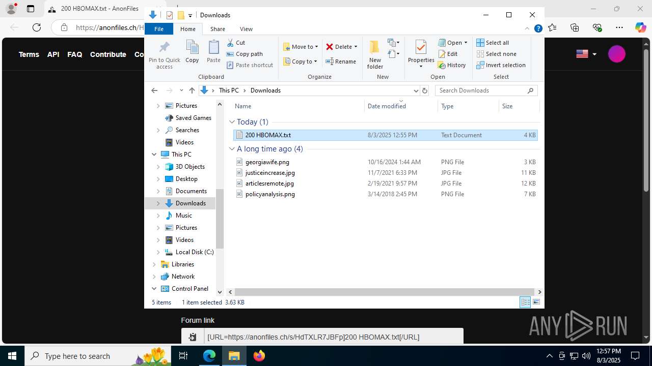This screenshot has width=652, height=366.
Task: Click This PC in address breadcrumb
Action: coord(229,90)
